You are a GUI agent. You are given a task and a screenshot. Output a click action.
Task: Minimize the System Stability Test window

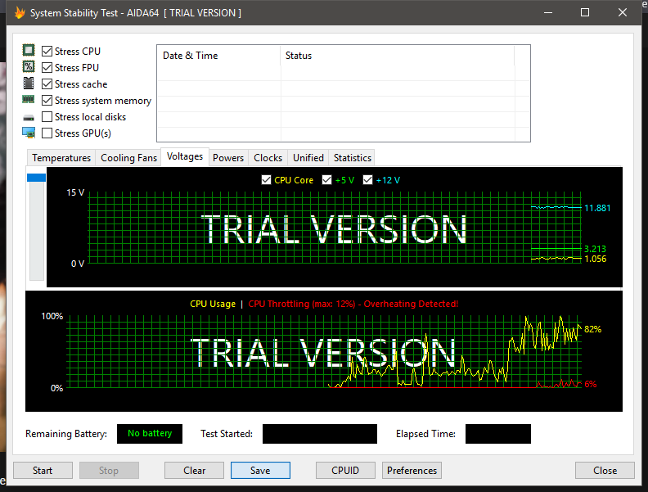[x=548, y=12]
